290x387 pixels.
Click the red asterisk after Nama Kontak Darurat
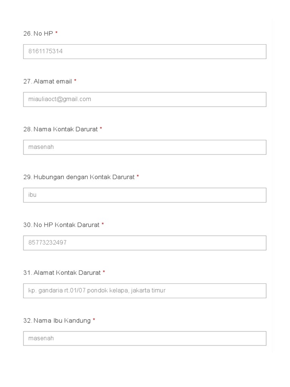[101, 129]
